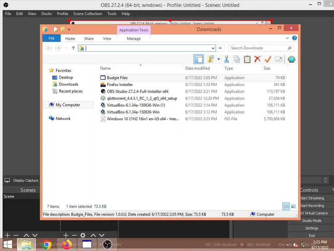Open OBS Studio from the taskbar
The height and width of the screenshot is (251, 334).
[107, 244]
